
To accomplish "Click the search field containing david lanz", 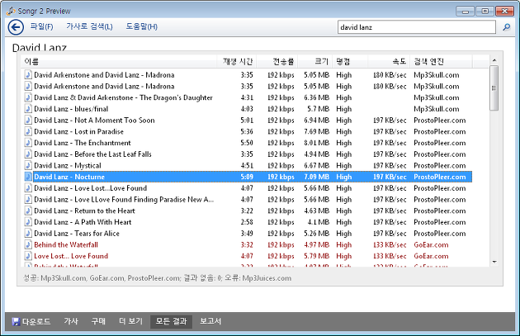I will pyautogui.click(x=417, y=27).
